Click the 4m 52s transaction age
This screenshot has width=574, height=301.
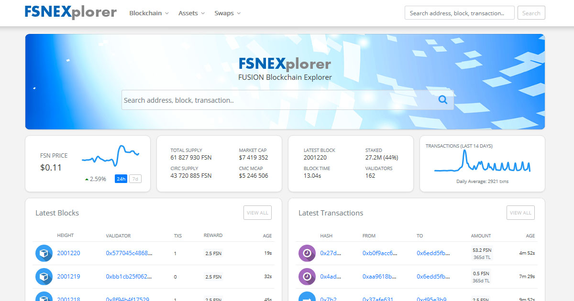point(527,253)
